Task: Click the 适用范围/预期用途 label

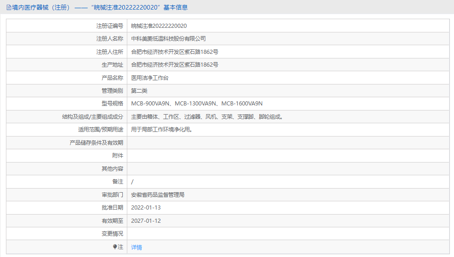Action: click(101, 130)
